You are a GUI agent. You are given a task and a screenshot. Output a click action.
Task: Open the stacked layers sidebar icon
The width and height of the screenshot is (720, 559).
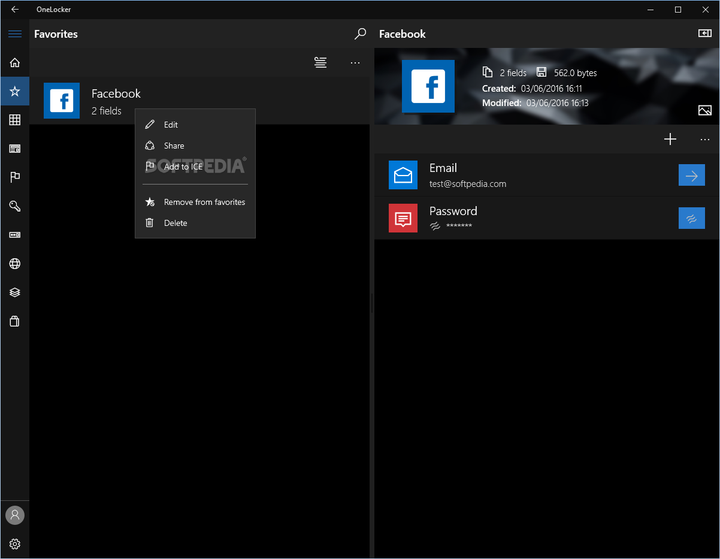point(15,292)
